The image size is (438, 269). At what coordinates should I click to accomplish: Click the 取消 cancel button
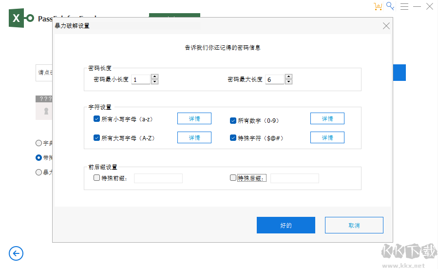tap(354, 225)
